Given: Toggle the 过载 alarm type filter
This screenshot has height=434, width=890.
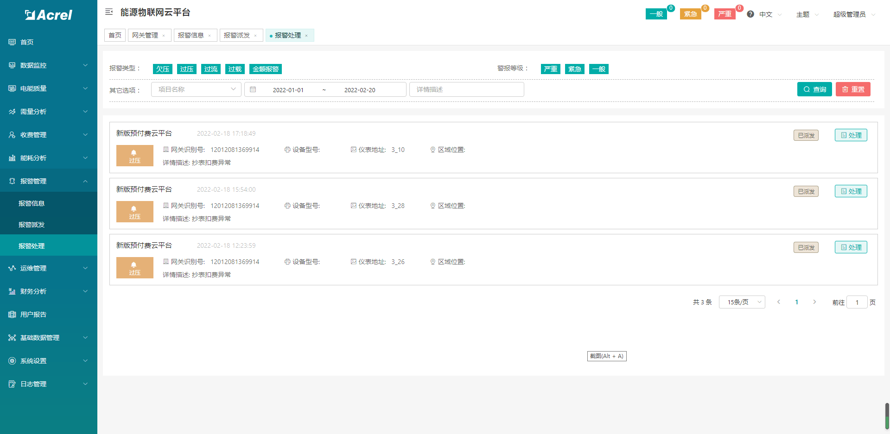Looking at the screenshot, I should (235, 69).
